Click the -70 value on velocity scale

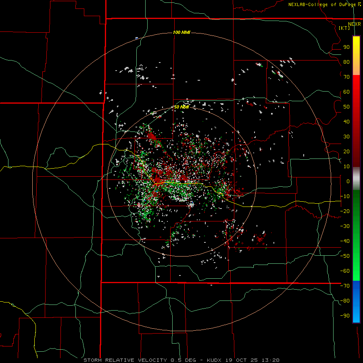pyautogui.click(x=345, y=286)
